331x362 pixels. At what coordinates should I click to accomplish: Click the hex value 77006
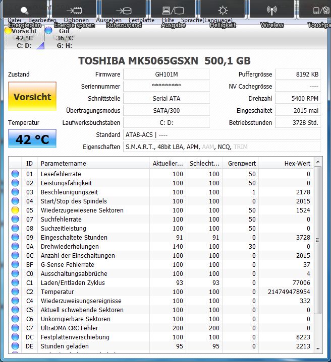click(301, 282)
